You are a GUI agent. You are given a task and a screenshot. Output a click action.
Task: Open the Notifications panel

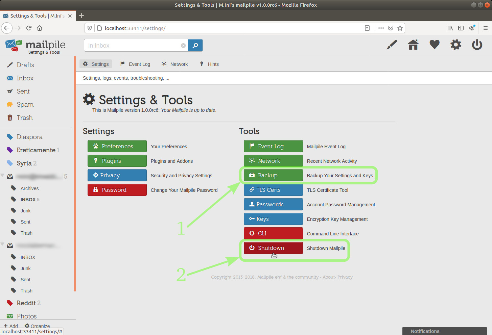pos(444,331)
